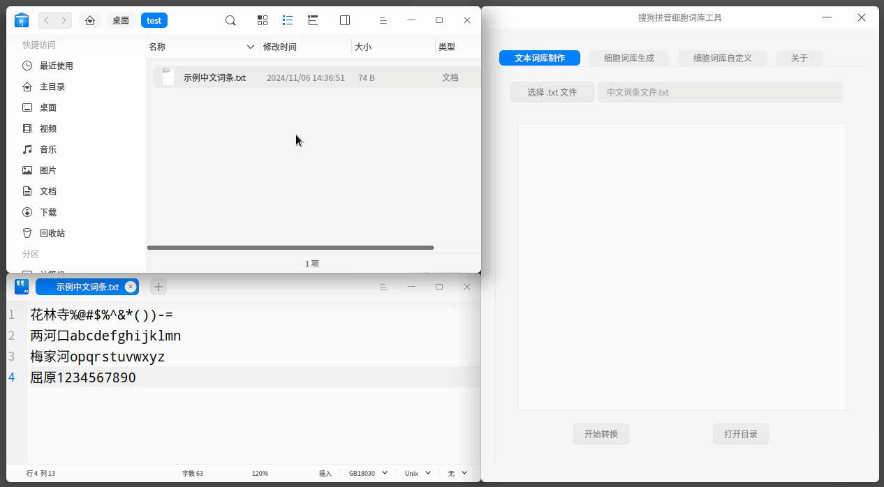Click 字数 63 in editor status bar
Screen dimensions: 884x487
pyautogui.click(x=193, y=473)
